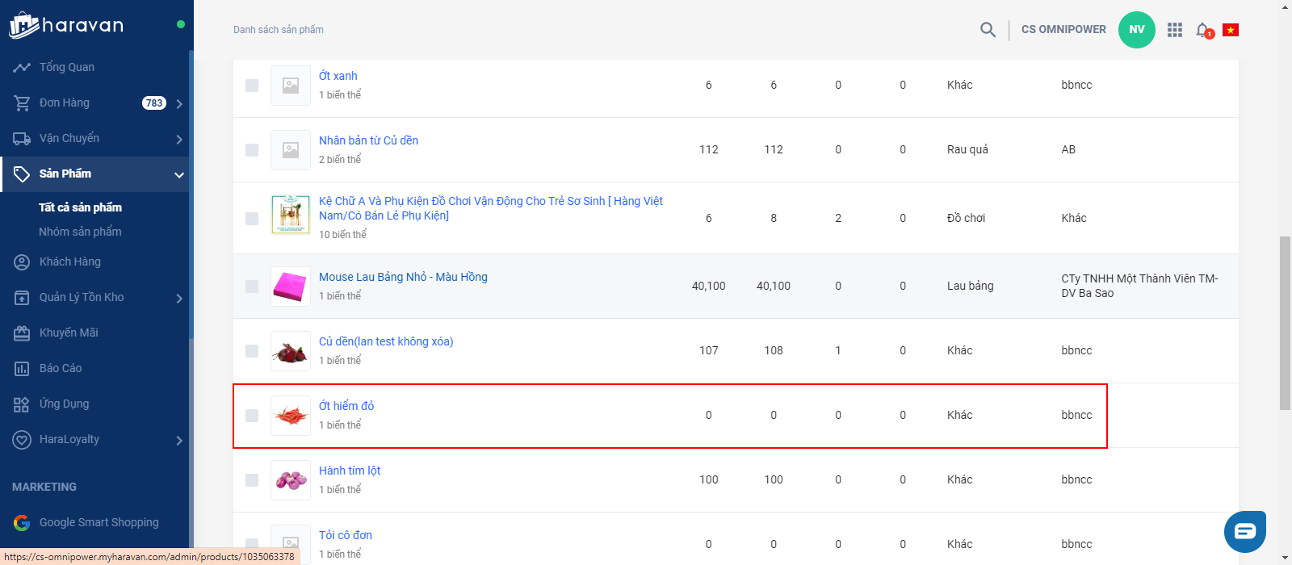Open the chat support bubble
The width and height of the screenshot is (1292, 565).
click(1244, 531)
